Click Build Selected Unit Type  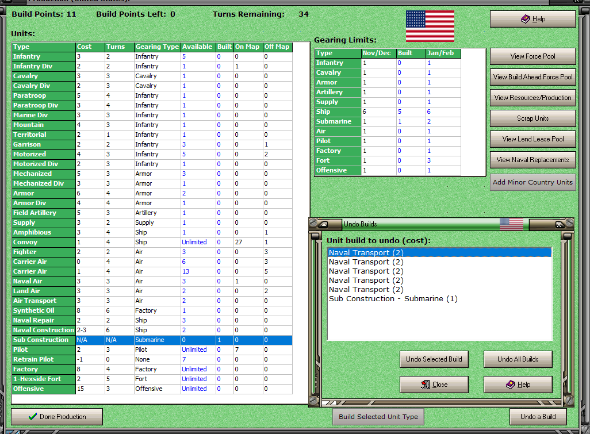point(378,417)
